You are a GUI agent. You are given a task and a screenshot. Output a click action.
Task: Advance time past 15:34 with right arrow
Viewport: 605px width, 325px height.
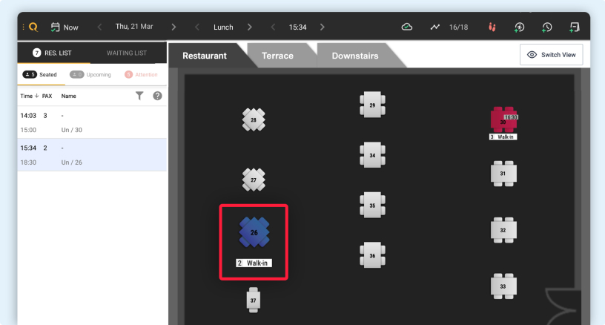pos(322,27)
